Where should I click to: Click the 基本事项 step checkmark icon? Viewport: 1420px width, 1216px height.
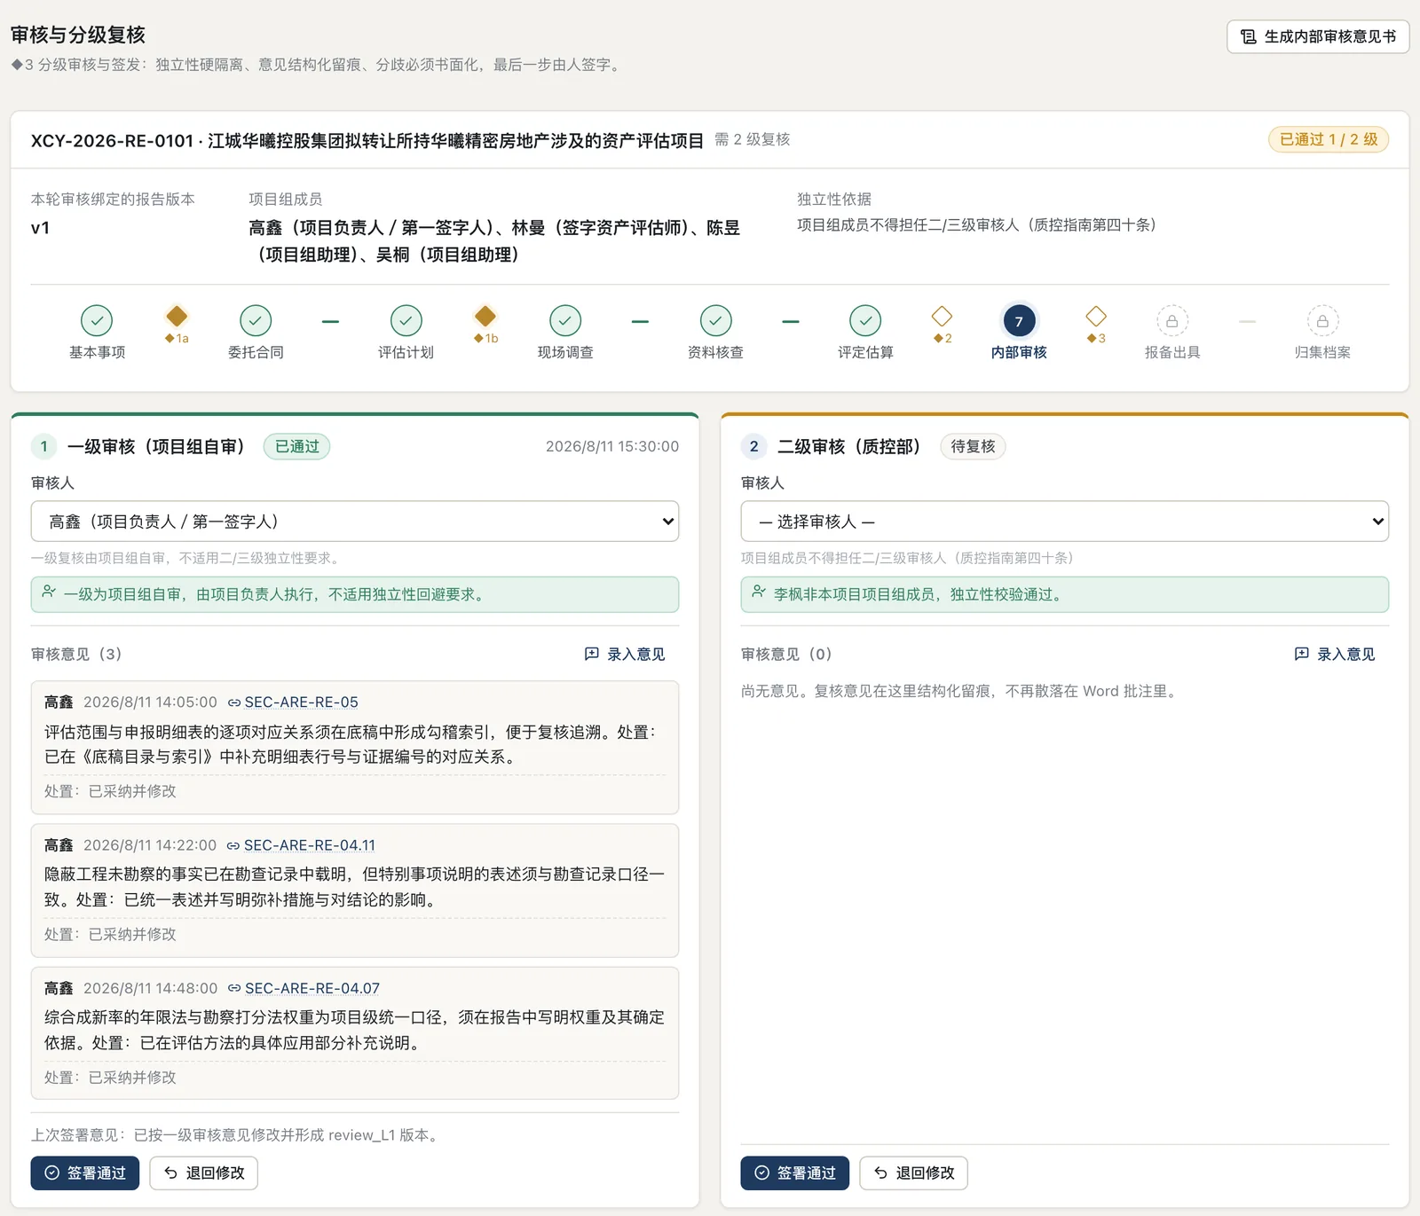[97, 320]
